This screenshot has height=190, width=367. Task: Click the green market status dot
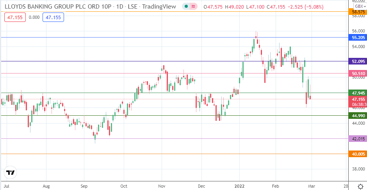point(186,7)
